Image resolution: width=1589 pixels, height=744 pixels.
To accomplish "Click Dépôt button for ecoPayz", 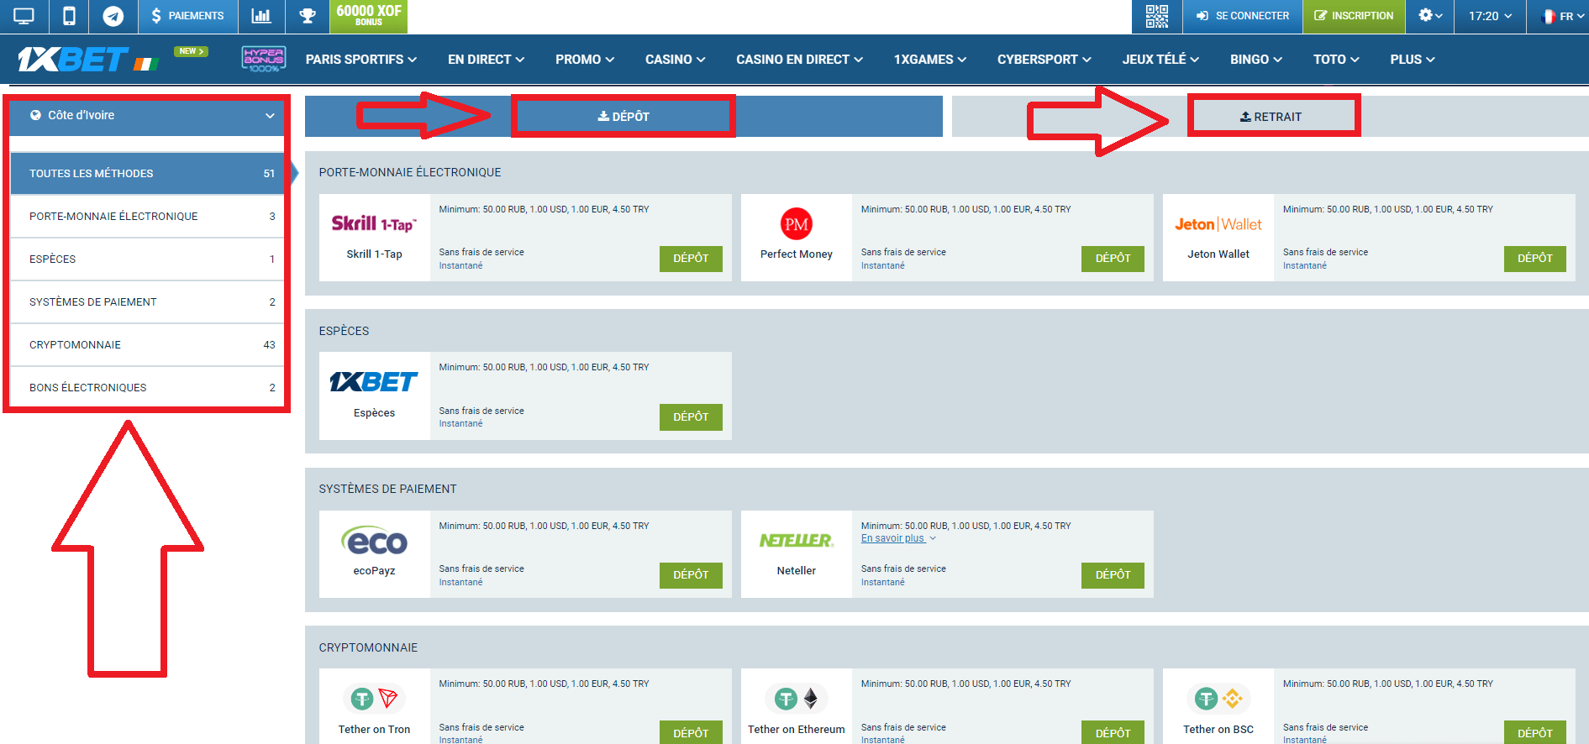I will 691,575.
